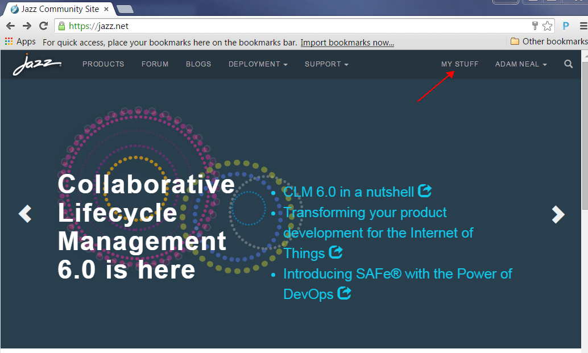Click the Jazz logo in the site header

click(x=37, y=64)
